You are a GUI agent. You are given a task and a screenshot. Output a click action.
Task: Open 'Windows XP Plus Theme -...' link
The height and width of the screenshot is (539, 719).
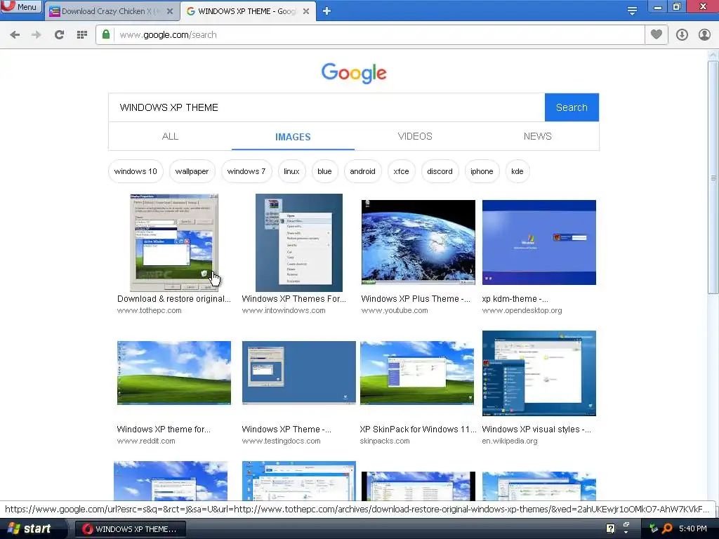416,299
